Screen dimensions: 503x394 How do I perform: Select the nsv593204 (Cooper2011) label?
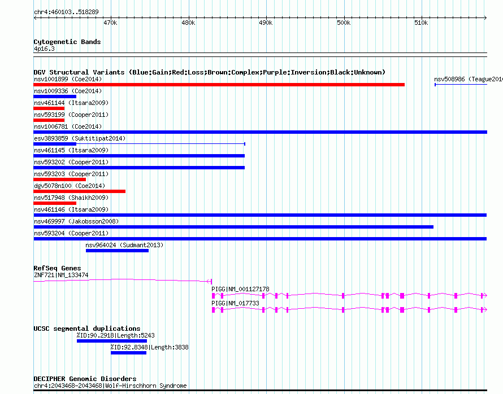point(71,233)
